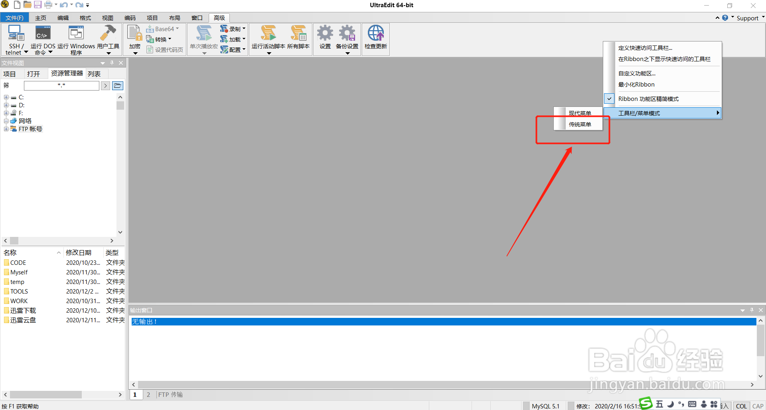This screenshot has height=410, width=766.
Task: Click browse folder icon beside filter field
Action: (x=118, y=85)
